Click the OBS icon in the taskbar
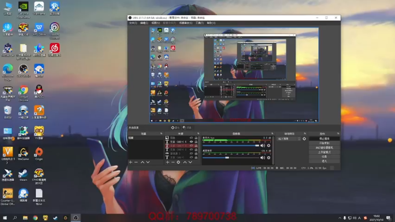395x222 pixels. tap(76, 218)
